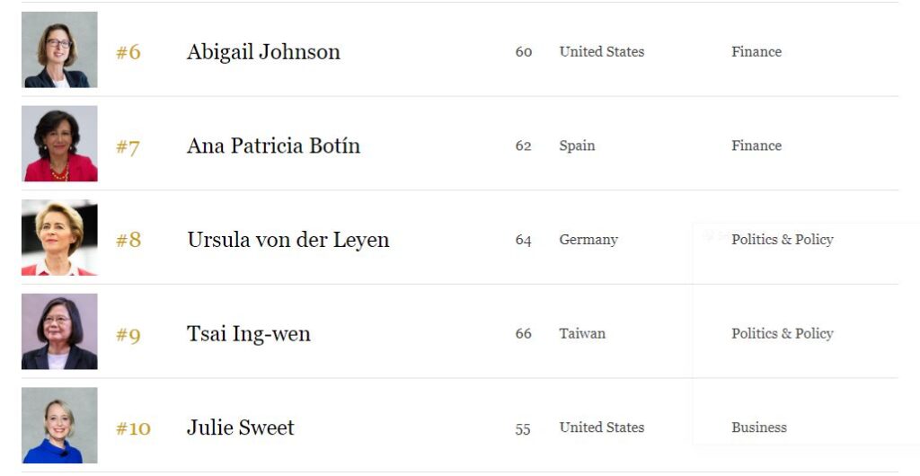This screenshot has width=920, height=476.
Task: Click the #7 rank label
Action: pos(128,146)
